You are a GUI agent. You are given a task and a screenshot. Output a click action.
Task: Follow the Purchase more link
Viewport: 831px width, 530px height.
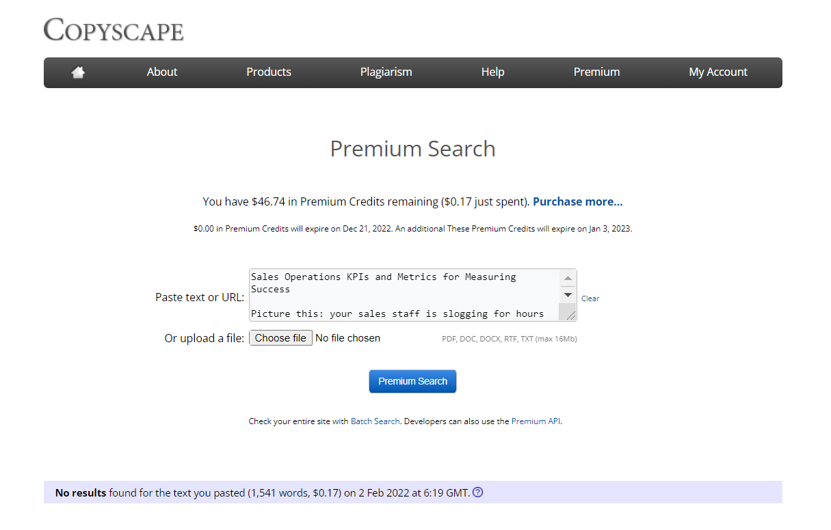[x=578, y=201]
